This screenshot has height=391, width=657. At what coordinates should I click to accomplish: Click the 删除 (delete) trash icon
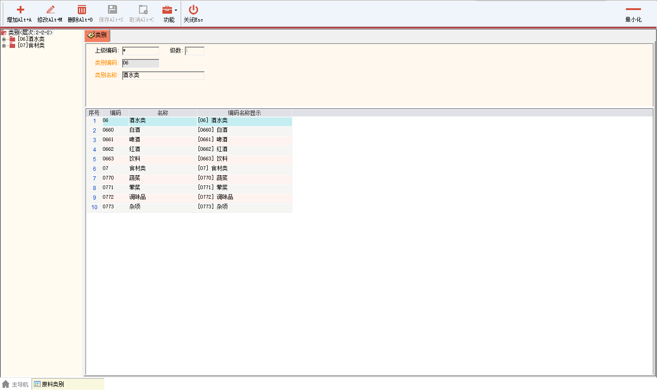pyautogui.click(x=81, y=10)
